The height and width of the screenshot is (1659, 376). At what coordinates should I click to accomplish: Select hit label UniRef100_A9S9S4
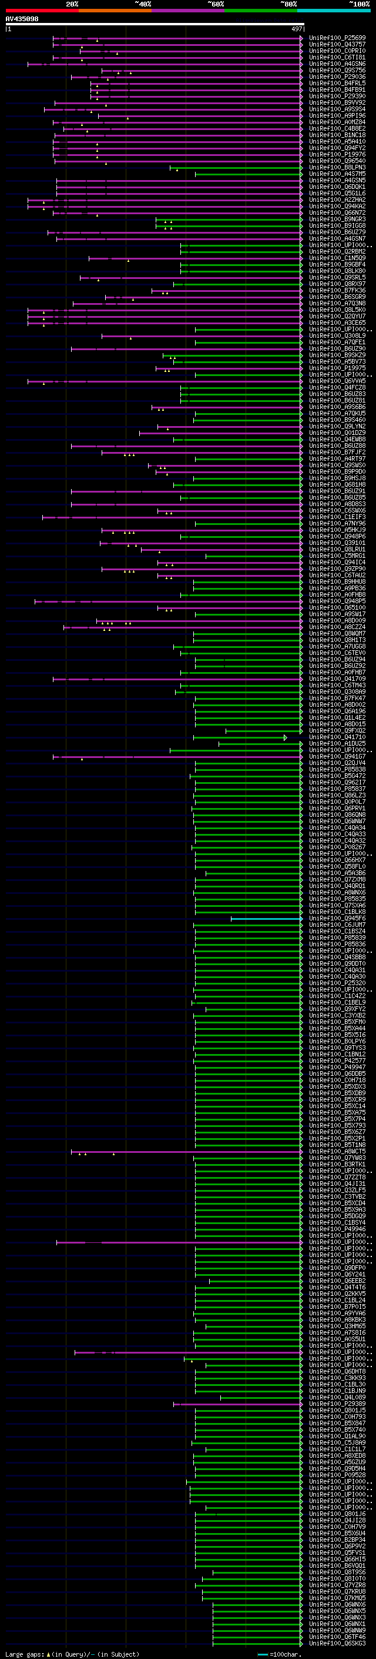tap(337, 109)
